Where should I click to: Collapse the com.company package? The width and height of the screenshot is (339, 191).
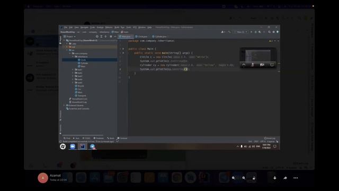pyautogui.click(x=70, y=54)
